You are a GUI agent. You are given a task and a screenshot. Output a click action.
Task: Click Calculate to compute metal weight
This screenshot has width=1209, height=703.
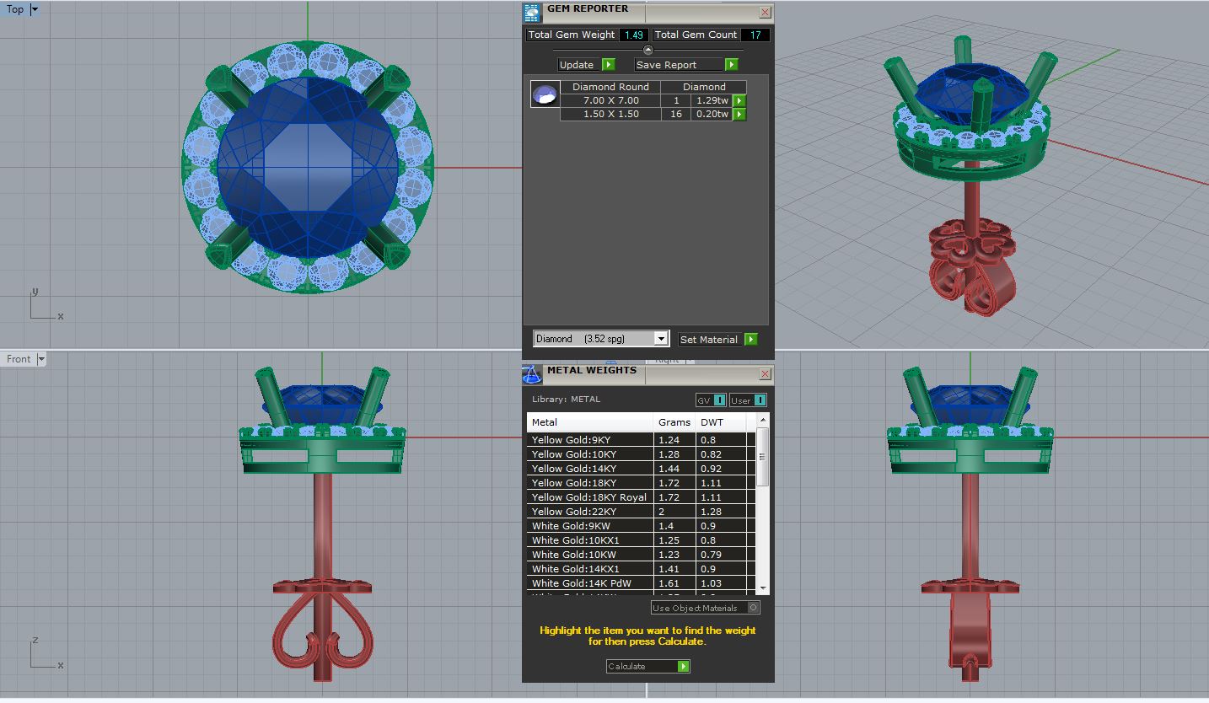(647, 666)
